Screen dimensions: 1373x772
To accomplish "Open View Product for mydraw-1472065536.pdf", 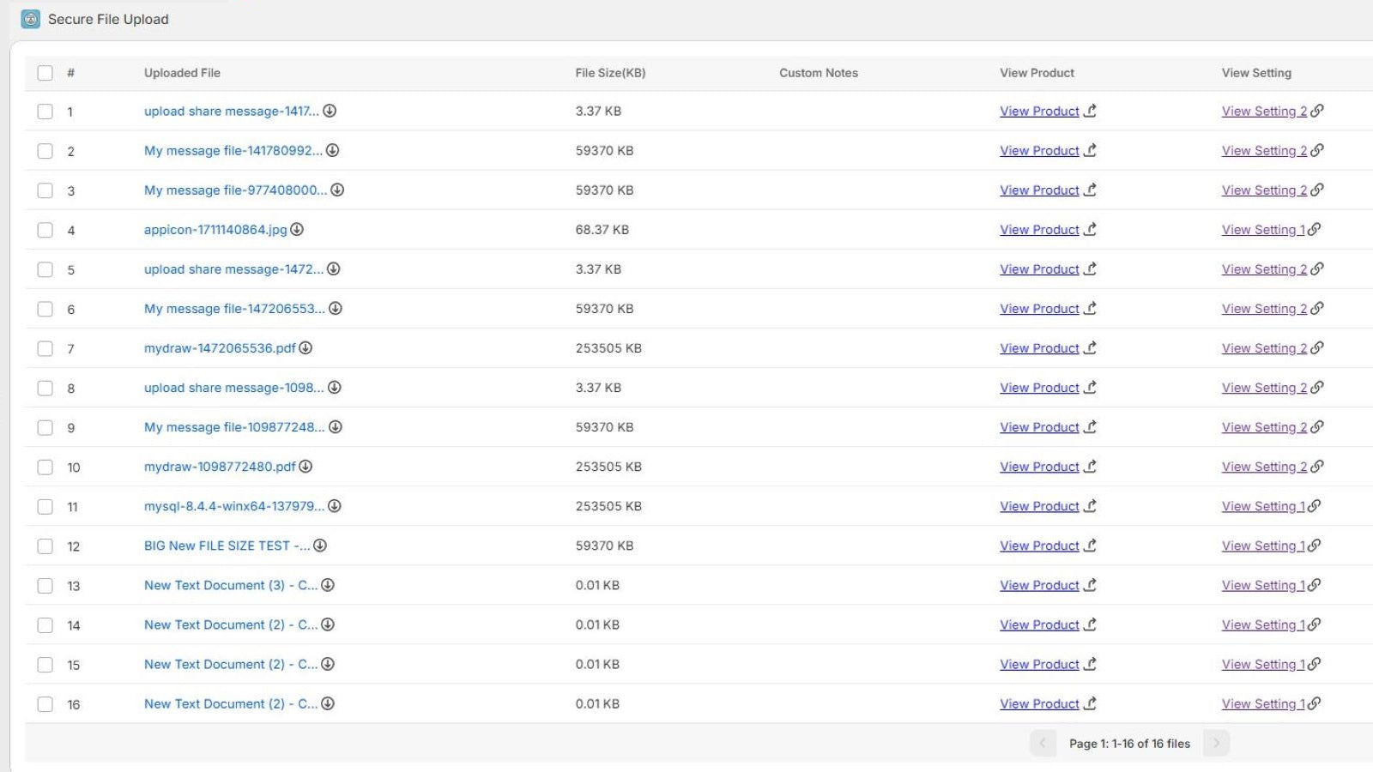I will [1039, 348].
